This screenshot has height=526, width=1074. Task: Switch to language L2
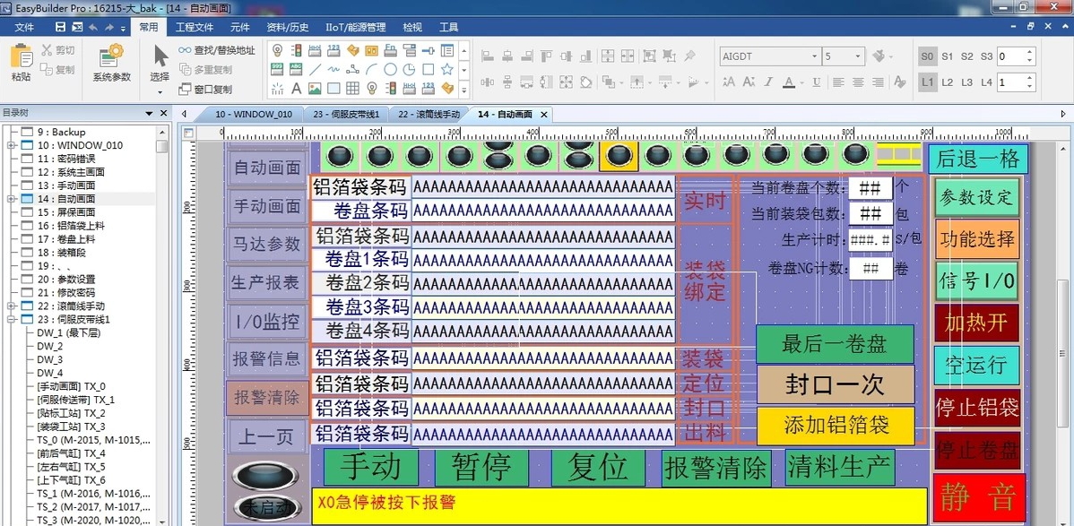(948, 82)
